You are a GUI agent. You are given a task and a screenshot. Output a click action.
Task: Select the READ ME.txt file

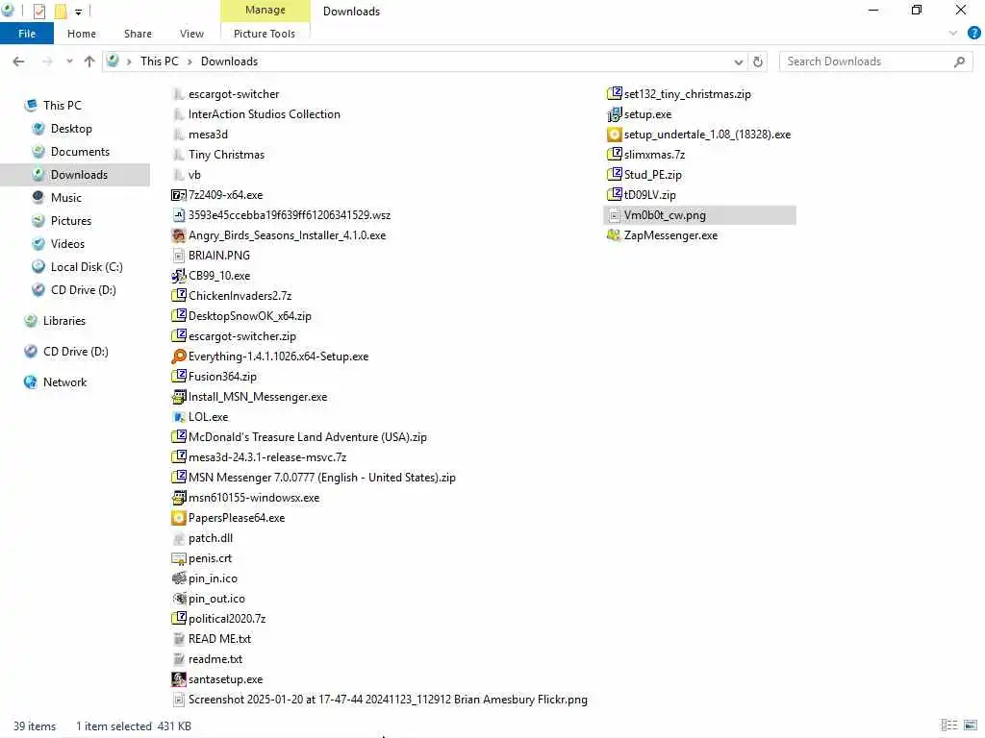tap(219, 639)
